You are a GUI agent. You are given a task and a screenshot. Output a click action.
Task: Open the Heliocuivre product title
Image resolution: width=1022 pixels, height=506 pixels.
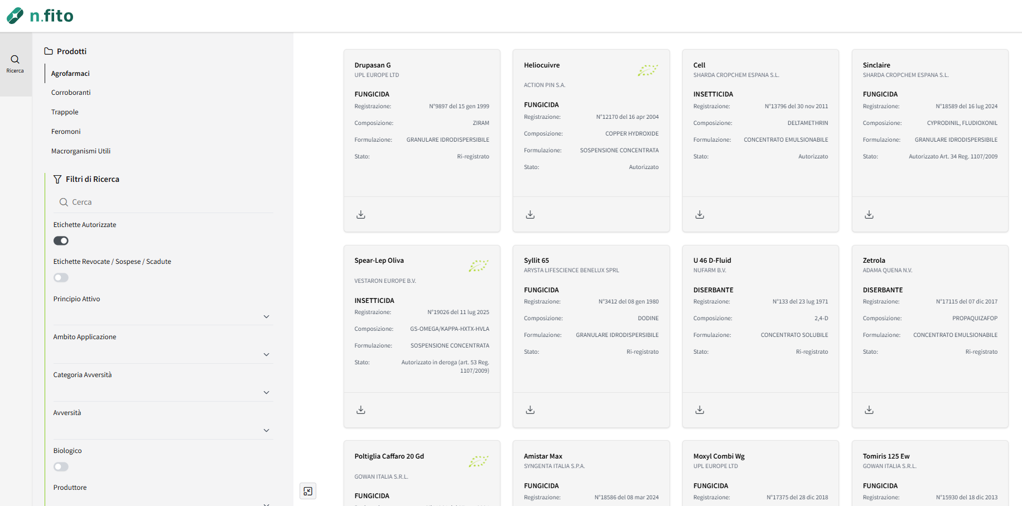pos(542,65)
